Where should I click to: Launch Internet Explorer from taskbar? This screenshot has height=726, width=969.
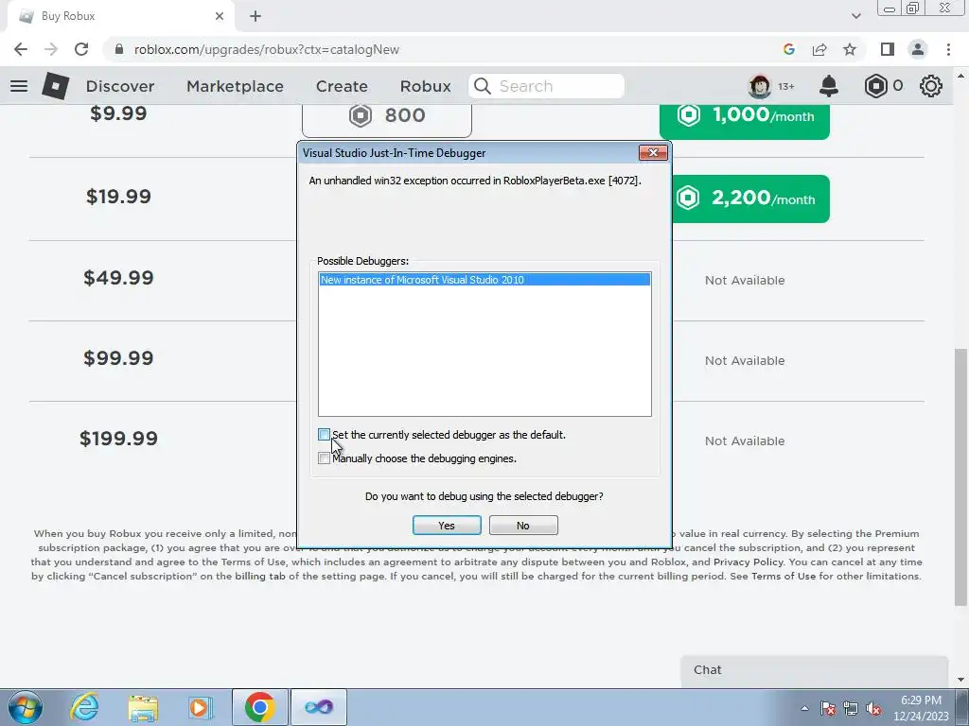tap(84, 707)
